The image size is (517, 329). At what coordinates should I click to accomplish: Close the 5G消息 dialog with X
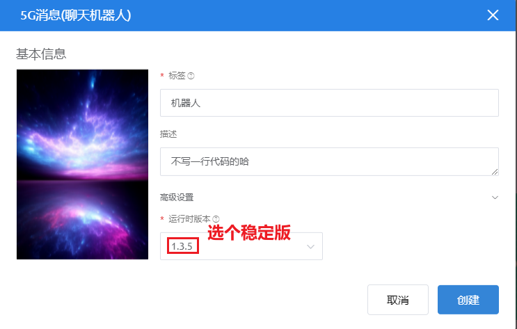[493, 15]
